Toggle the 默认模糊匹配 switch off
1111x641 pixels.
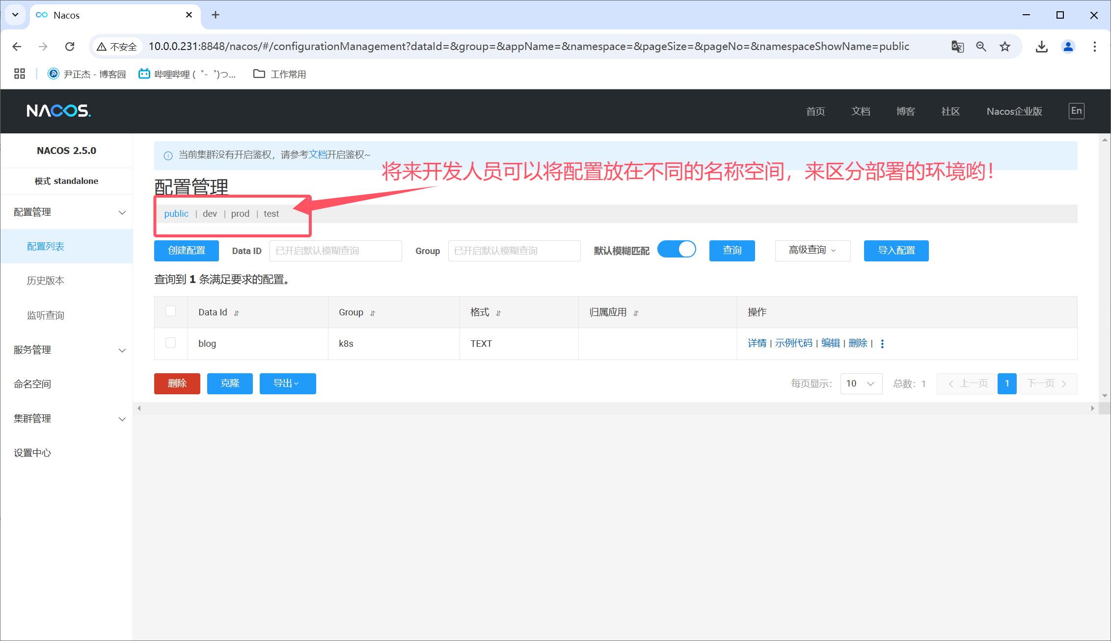(677, 250)
